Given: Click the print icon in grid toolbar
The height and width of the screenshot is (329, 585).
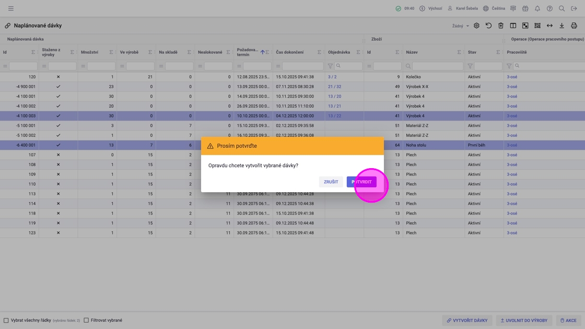Looking at the screenshot, I should coord(574,26).
